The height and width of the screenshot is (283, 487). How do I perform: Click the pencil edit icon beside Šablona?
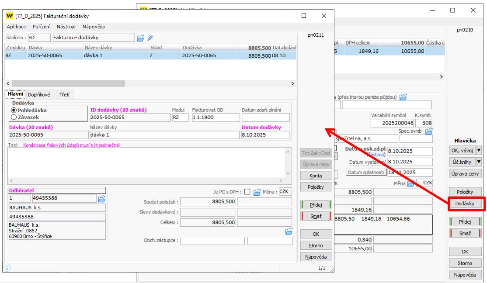(x=150, y=38)
